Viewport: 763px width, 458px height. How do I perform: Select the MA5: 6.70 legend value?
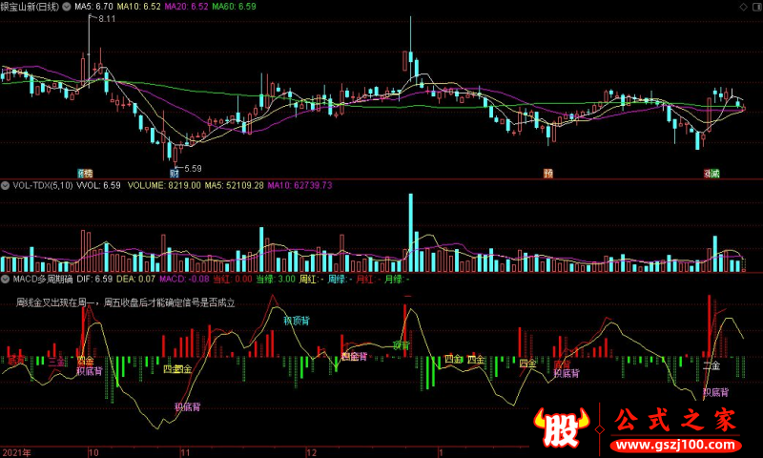93,7
